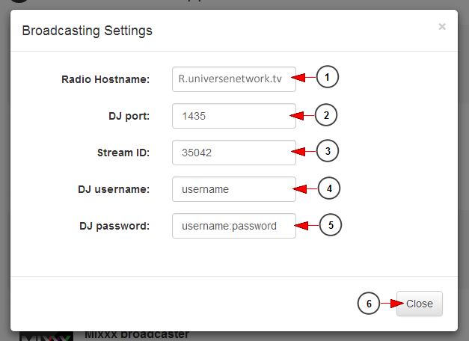This screenshot has height=341, width=469.
Task: Focus the Stream ID field with 35042
Action: point(234,153)
